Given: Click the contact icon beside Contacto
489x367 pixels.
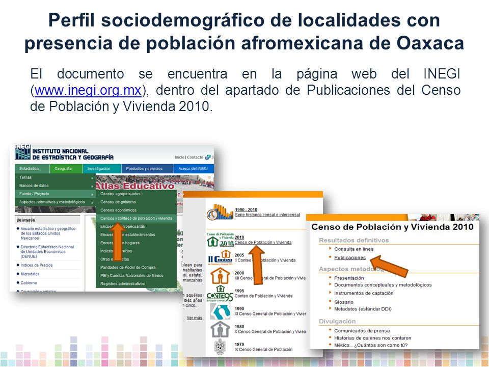Looking at the screenshot, I should tap(207, 158).
